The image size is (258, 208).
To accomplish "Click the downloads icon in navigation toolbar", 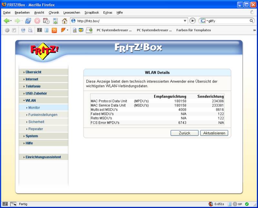I will coord(55,21).
